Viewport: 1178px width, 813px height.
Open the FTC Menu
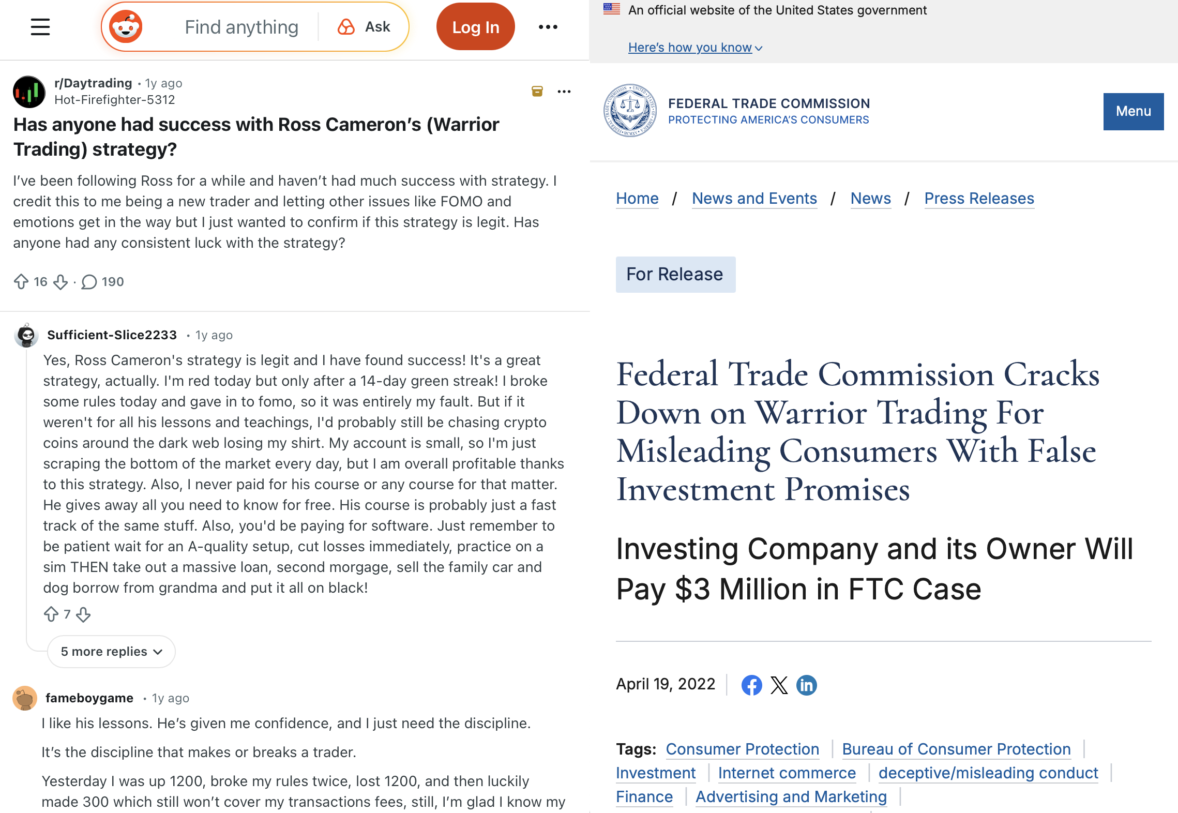click(x=1133, y=111)
